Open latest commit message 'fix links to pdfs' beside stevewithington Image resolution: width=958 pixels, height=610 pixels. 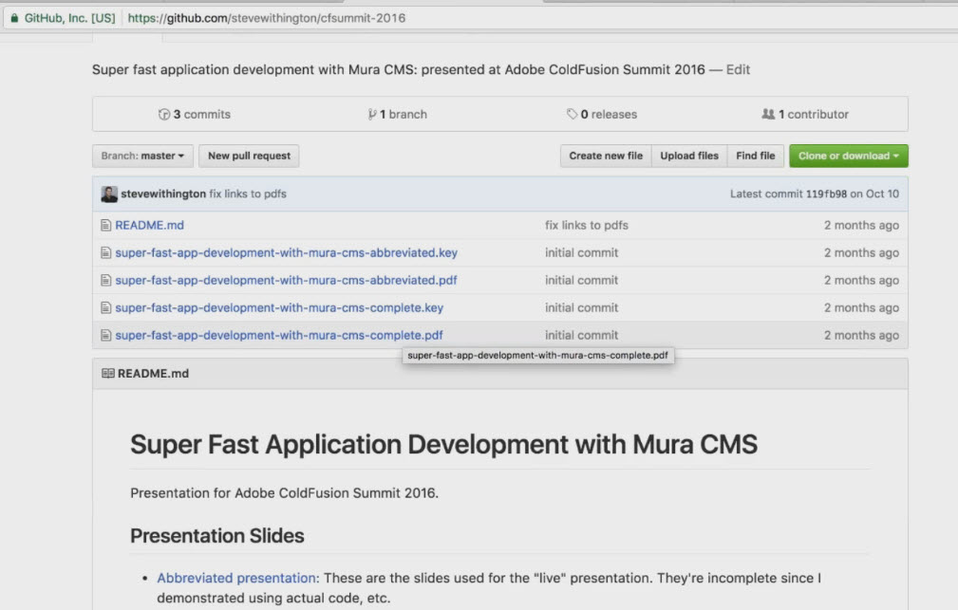pyautogui.click(x=248, y=194)
